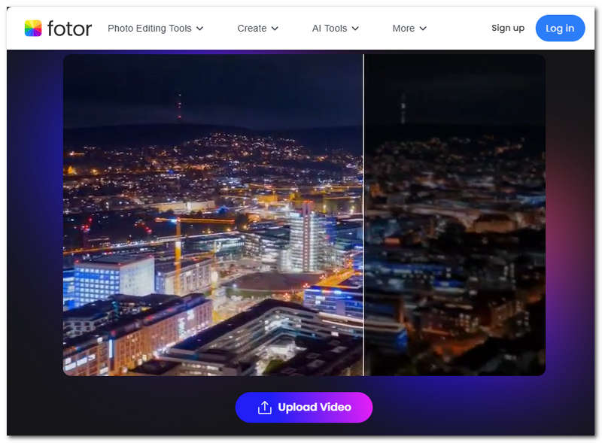Open the More menu
Screen dimensions: 602x443
tap(403, 29)
